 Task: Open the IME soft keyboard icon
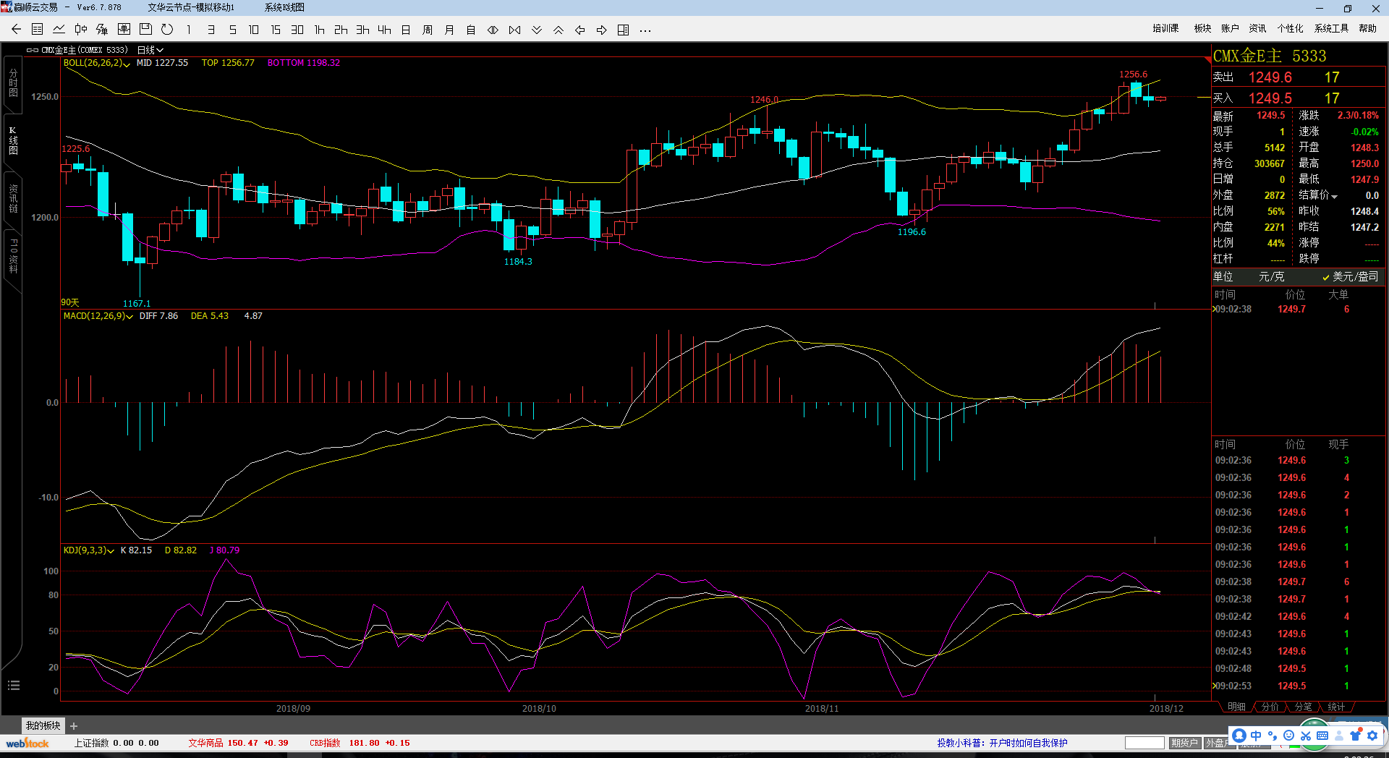tap(1322, 736)
